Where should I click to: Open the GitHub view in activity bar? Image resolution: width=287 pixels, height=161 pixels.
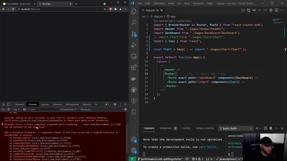(134, 89)
